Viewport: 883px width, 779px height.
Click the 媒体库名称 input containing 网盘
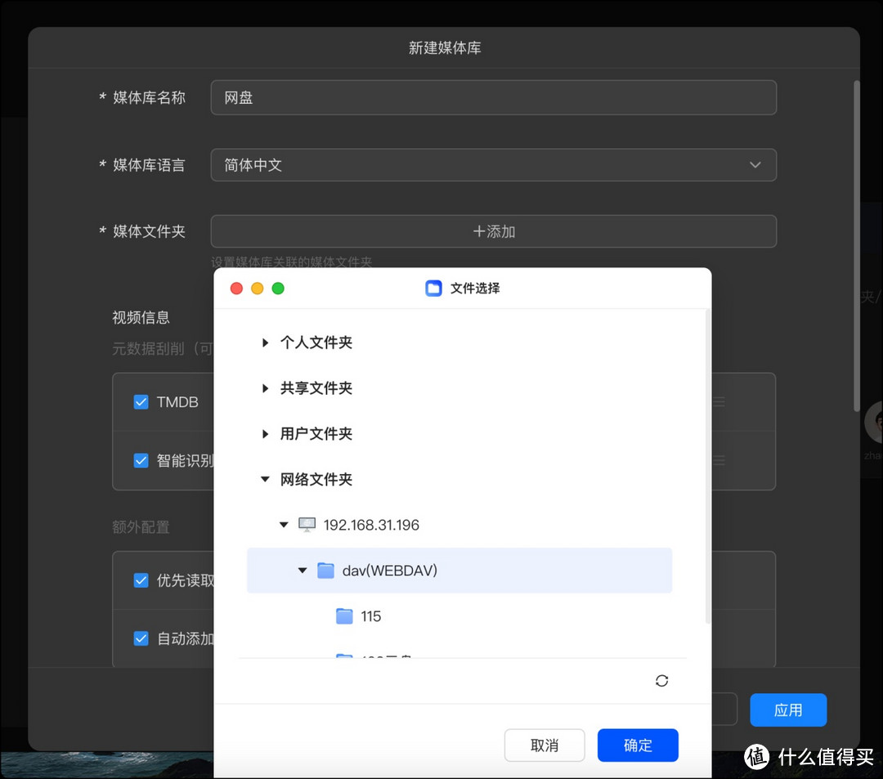493,97
